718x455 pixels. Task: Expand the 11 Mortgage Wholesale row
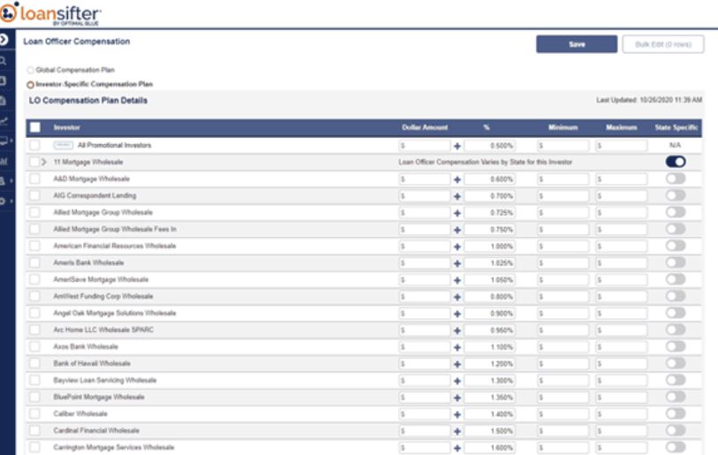tap(44, 162)
